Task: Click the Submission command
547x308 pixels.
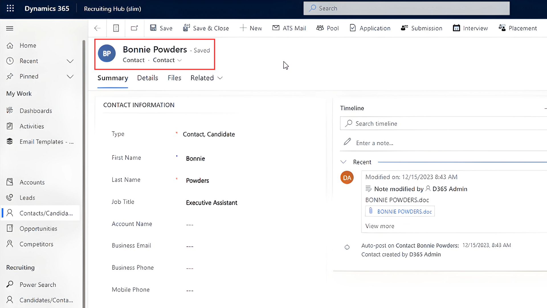Action: [x=421, y=28]
